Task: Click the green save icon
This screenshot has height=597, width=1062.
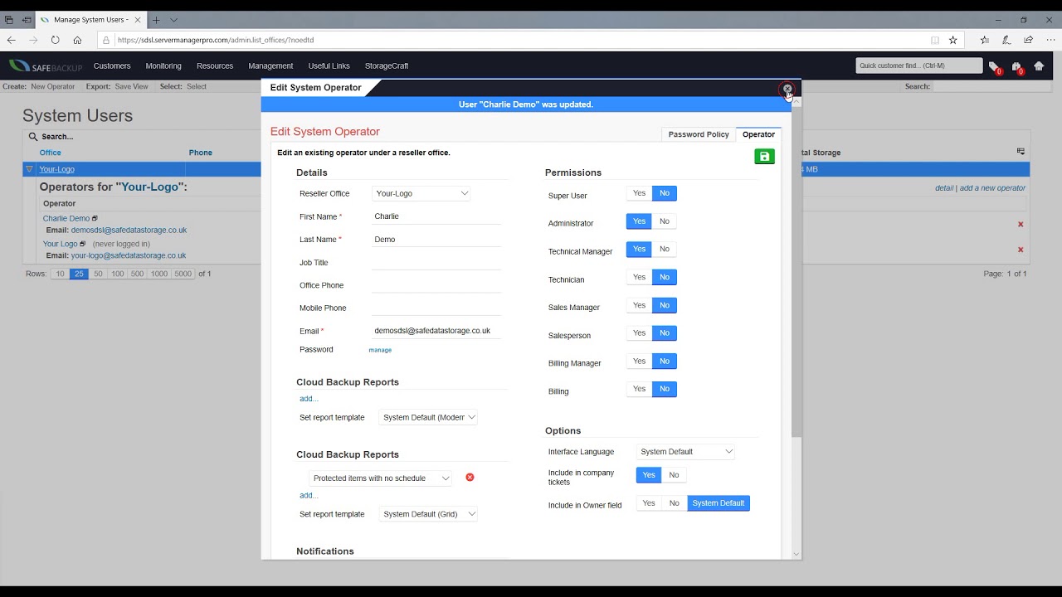Action: click(x=764, y=156)
